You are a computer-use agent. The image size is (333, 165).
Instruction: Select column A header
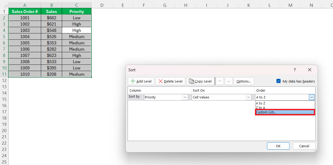coord(25,5)
